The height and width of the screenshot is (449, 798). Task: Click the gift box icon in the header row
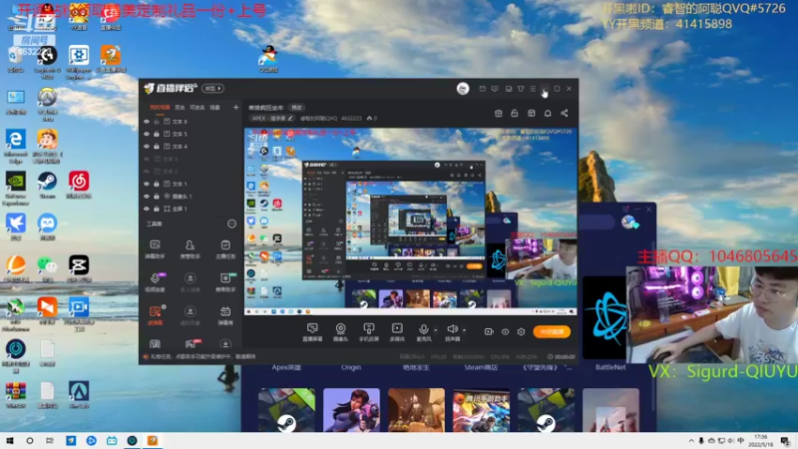(x=498, y=113)
